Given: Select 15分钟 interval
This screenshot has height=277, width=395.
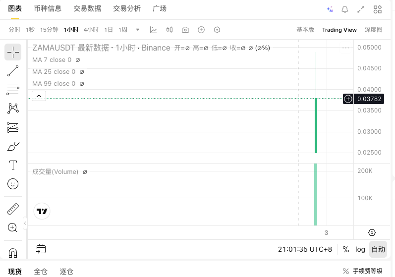Looking at the screenshot, I should pyautogui.click(x=49, y=30).
